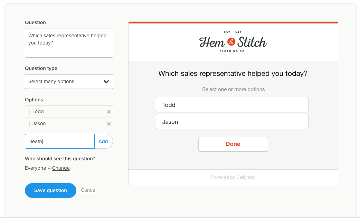The height and width of the screenshot is (220, 360).
Task: Open the Delighted link in footer
Action: [x=246, y=177]
